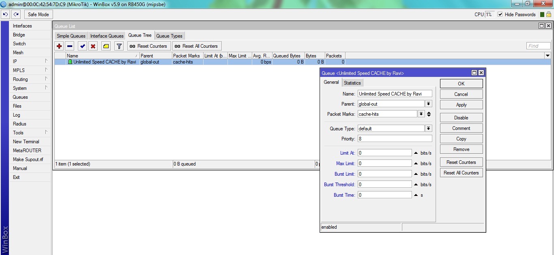Click Reset Counters in the dialog
This screenshot has width=554, height=255.
(x=461, y=162)
